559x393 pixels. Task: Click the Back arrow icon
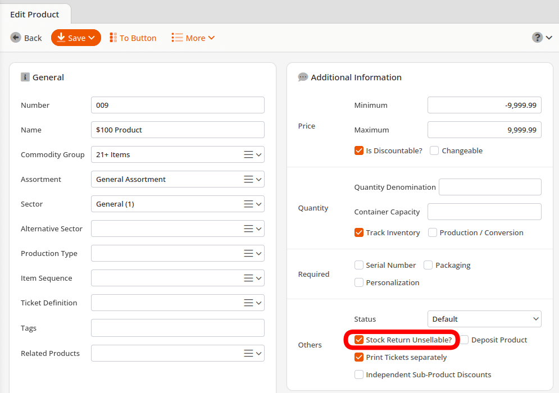(x=16, y=38)
